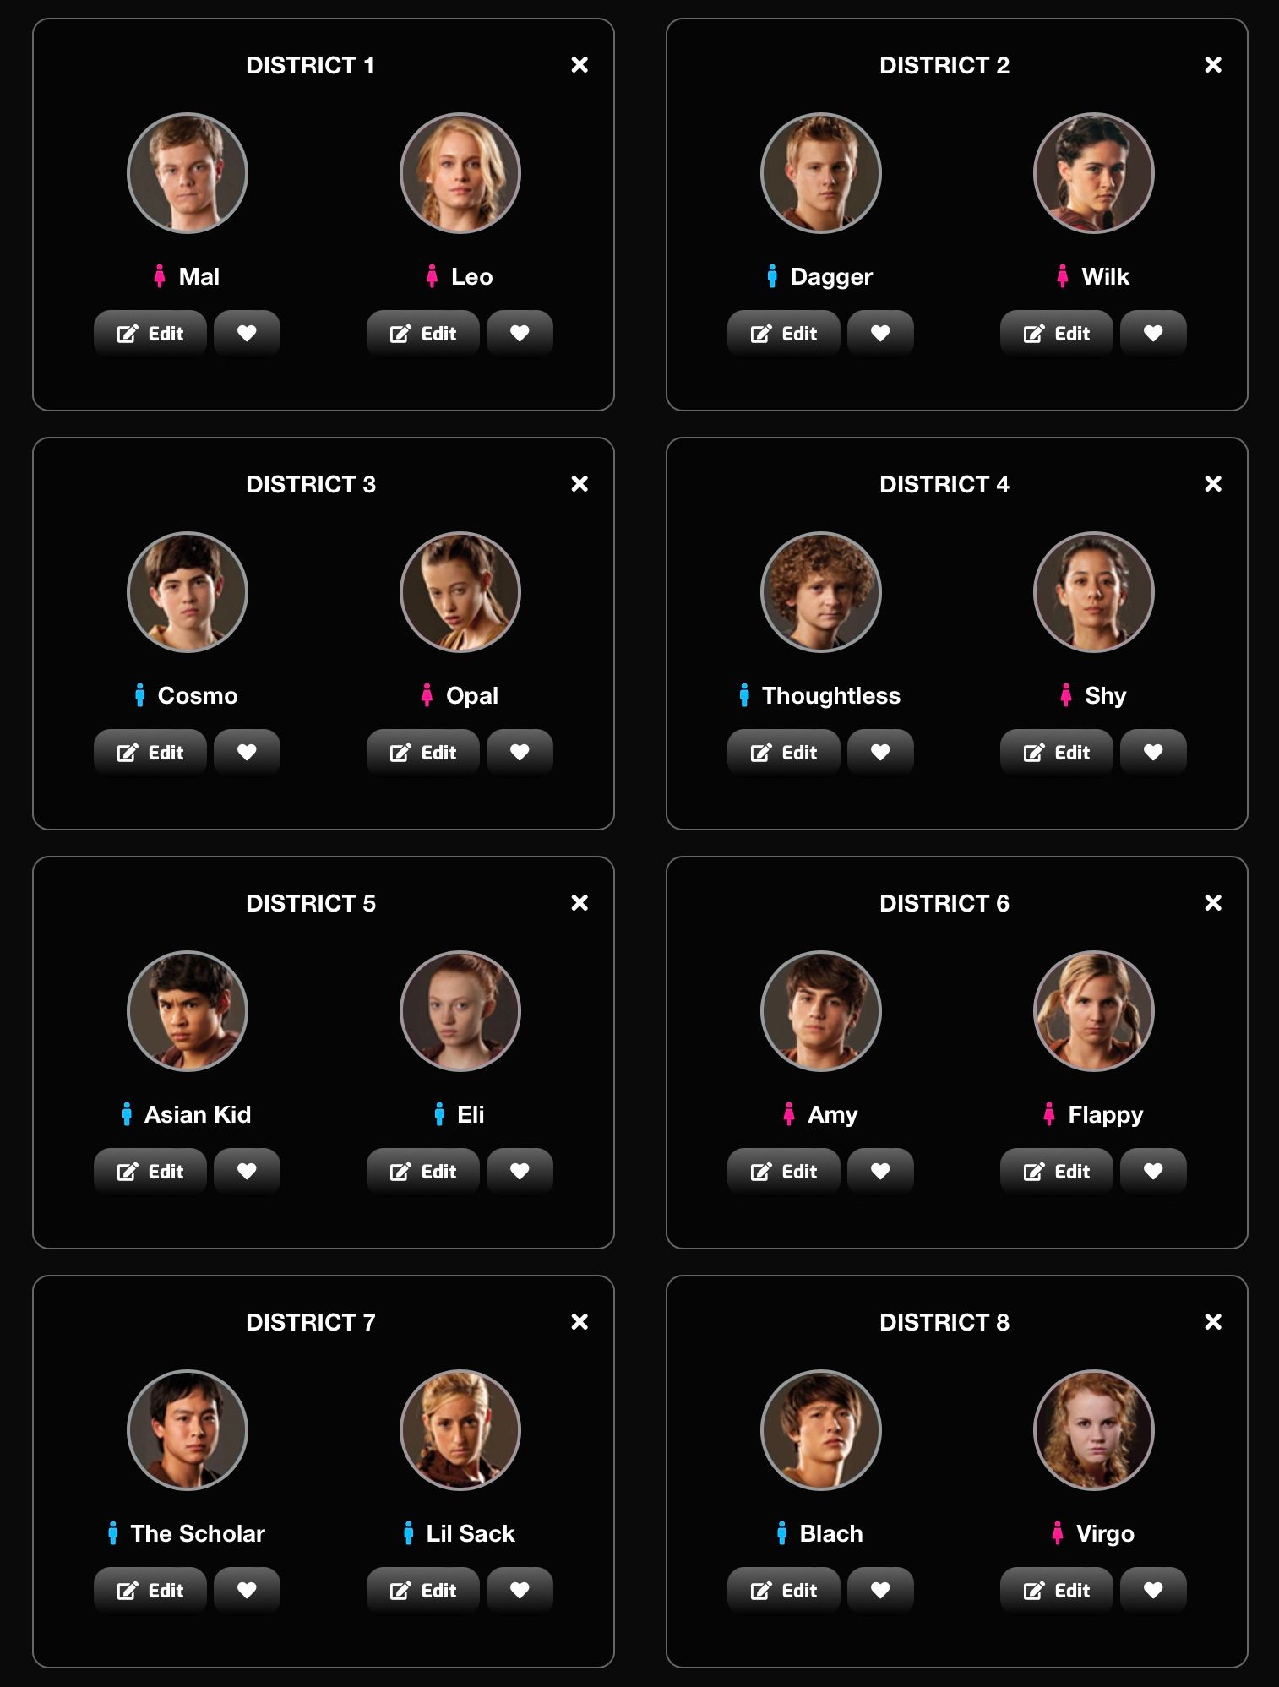The image size is (1279, 1687).
Task: Edit the Asian Kid tribute
Action: point(150,1171)
